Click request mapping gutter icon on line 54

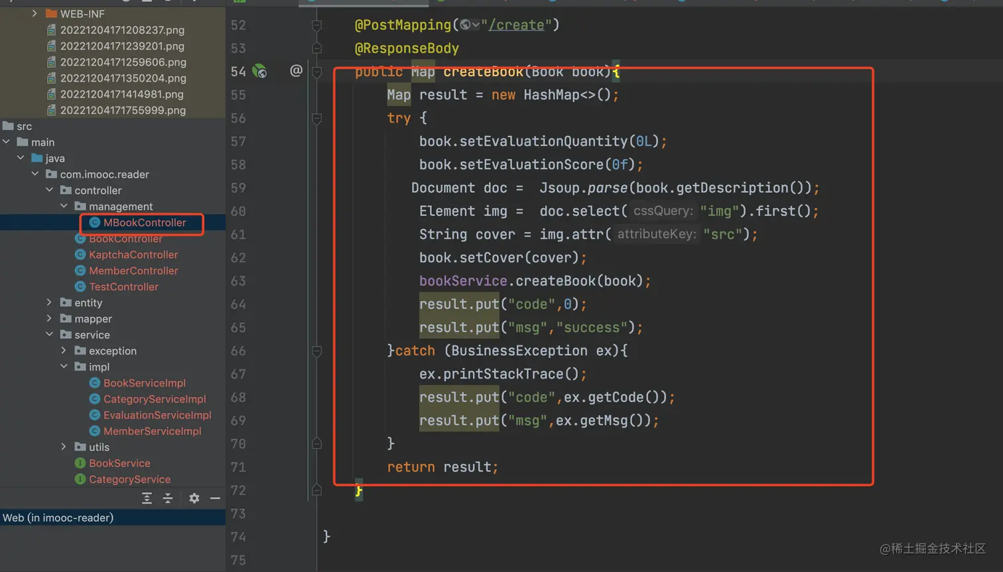(x=259, y=71)
